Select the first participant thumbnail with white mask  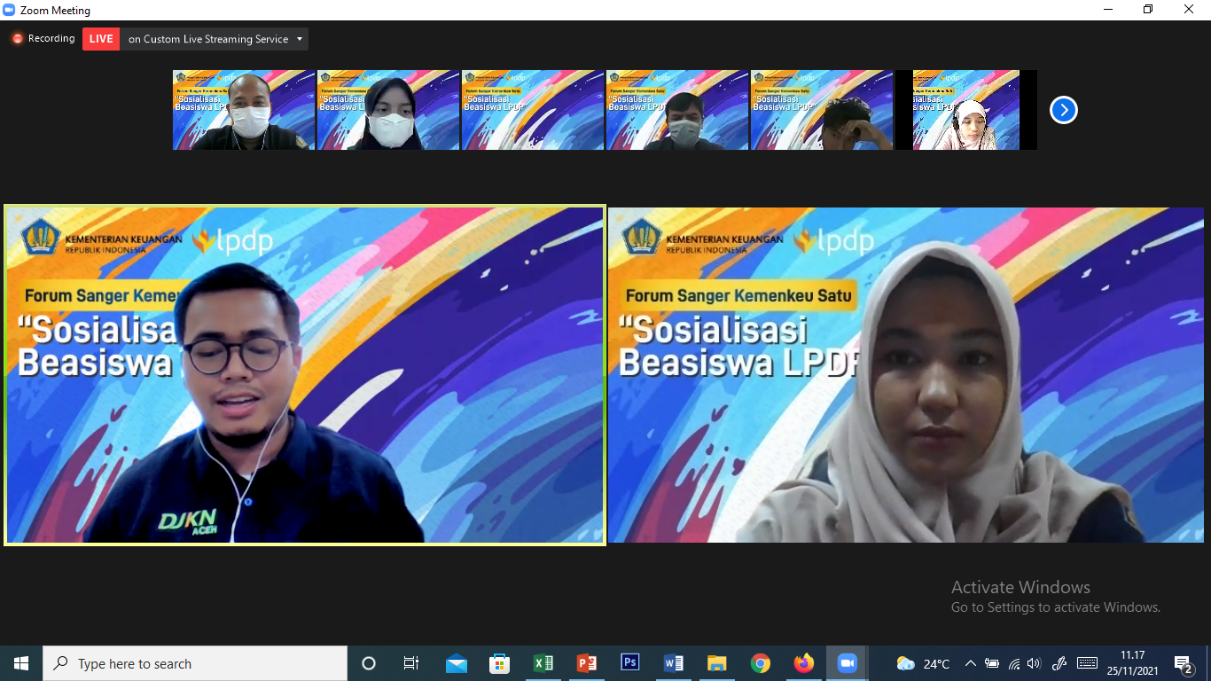pyautogui.click(x=244, y=110)
